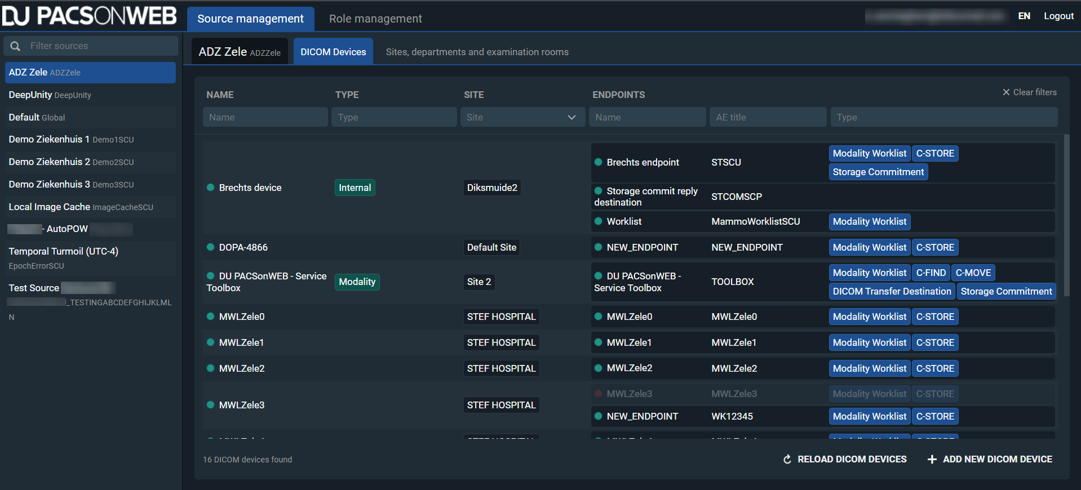The image size is (1081, 490).
Task: Switch to Role management tab
Action: 375,19
